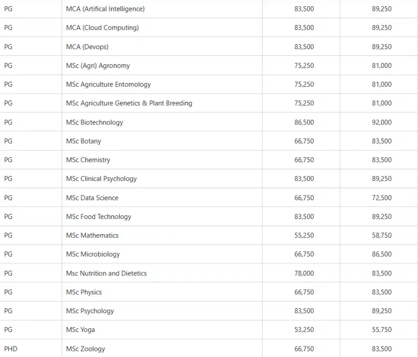The width and height of the screenshot is (418, 357).
Task: Select the PHD level cell
Action: (10, 349)
